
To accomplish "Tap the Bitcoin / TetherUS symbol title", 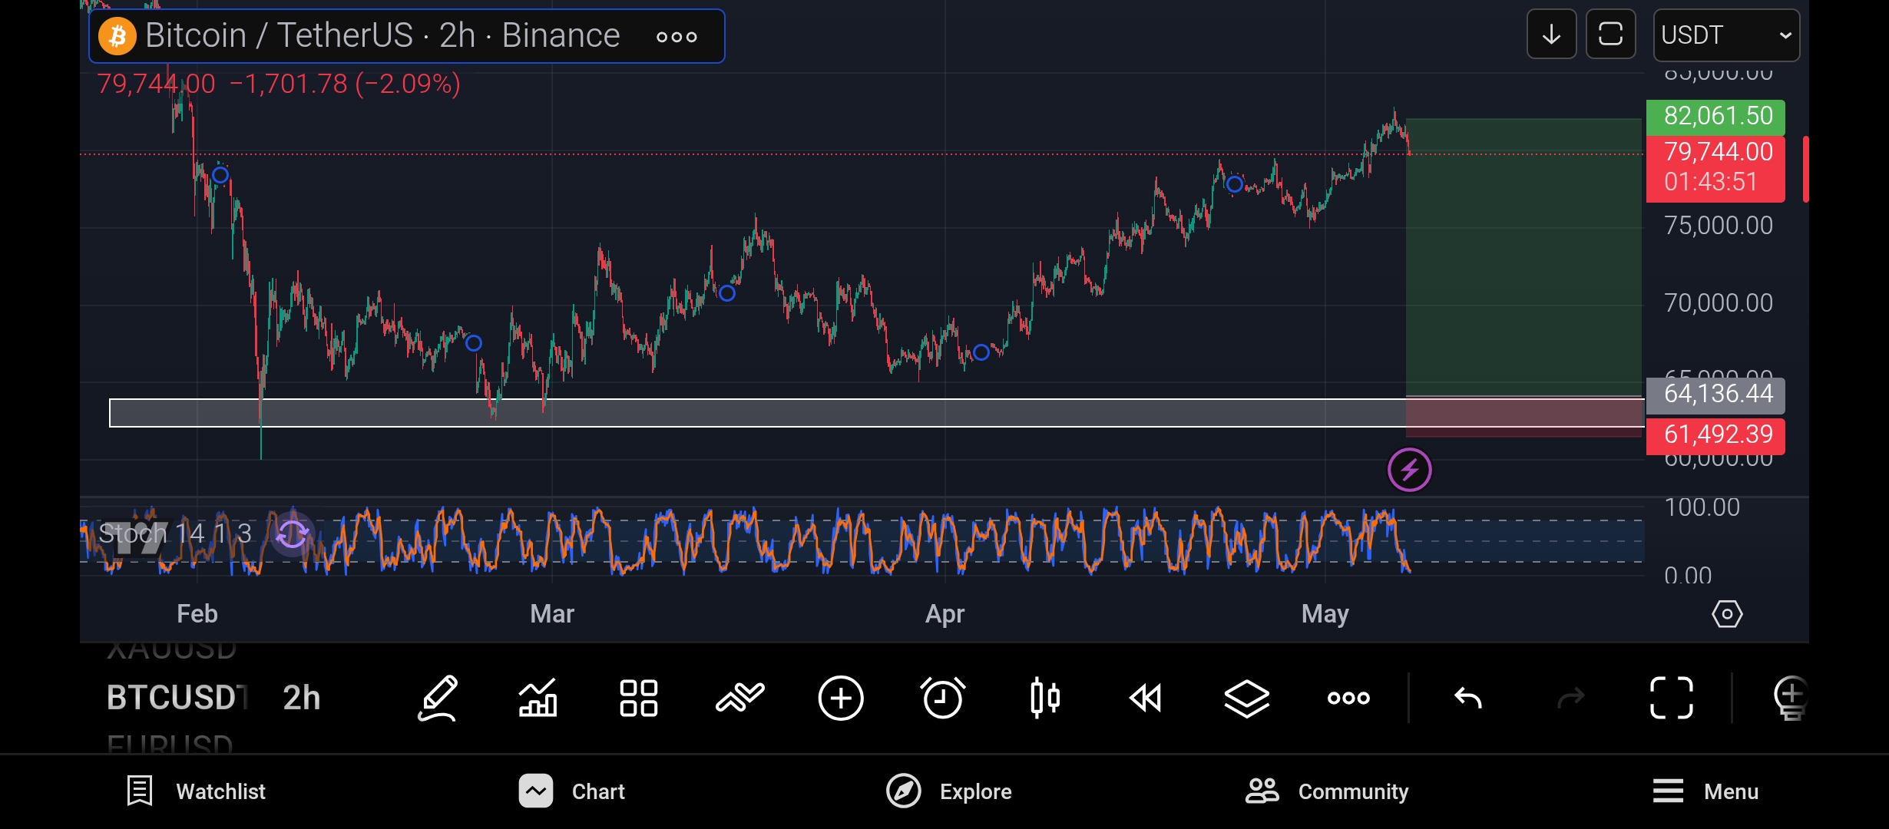I will coord(382,35).
